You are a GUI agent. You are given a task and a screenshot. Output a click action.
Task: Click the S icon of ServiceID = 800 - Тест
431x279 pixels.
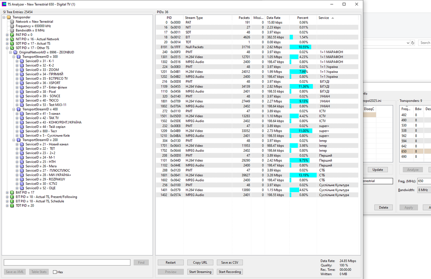(x=22, y=131)
